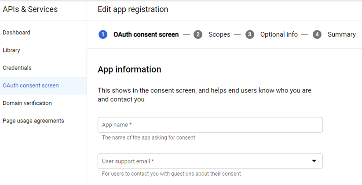Click the APIs & Services header
Viewport: 362px width, 185px height.
coord(30,9)
